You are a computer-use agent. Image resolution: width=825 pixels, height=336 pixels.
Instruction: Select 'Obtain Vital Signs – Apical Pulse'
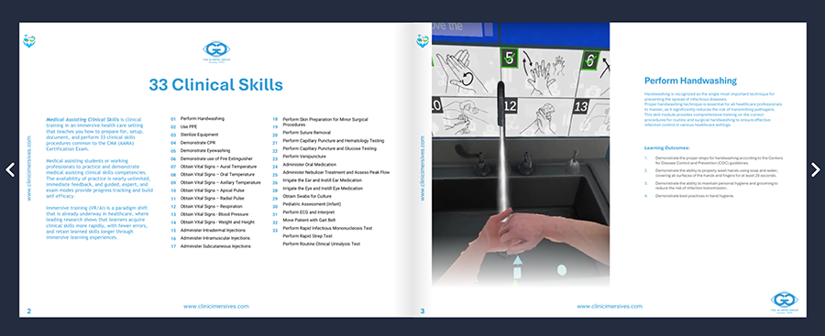pyautogui.click(x=213, y=190)
